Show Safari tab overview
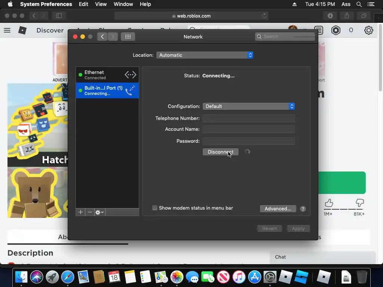The width and height of the screenshot is (383, 287). click(364, 16)
